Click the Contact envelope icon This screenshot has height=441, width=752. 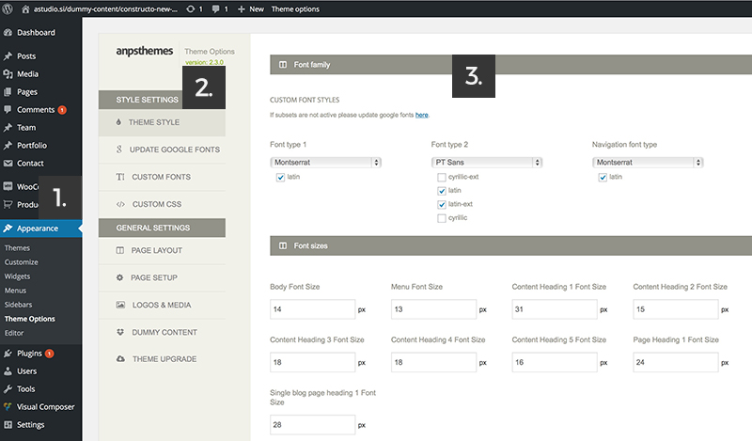(x=8, y=164)
